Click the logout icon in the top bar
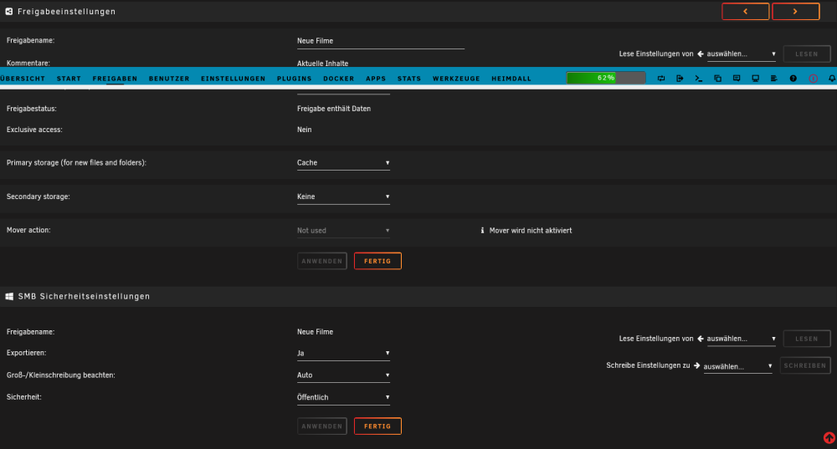 [x=680, y=79]
